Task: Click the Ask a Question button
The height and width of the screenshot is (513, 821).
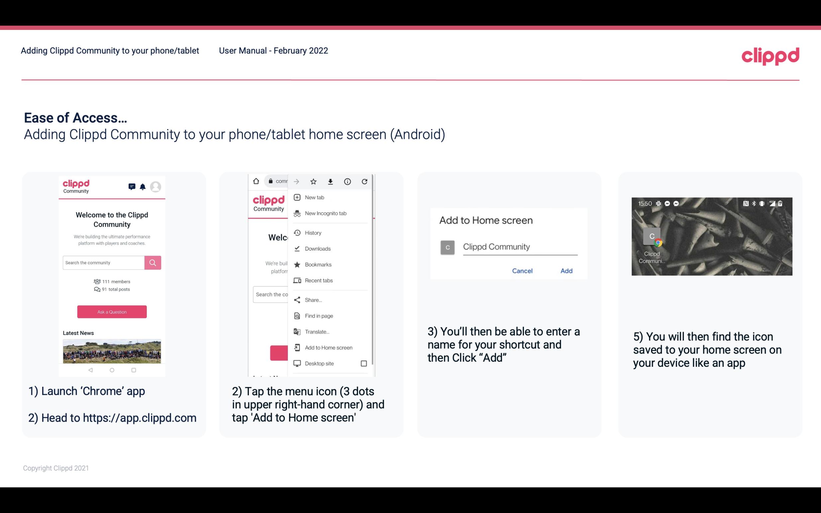Action: pos(112,311)
